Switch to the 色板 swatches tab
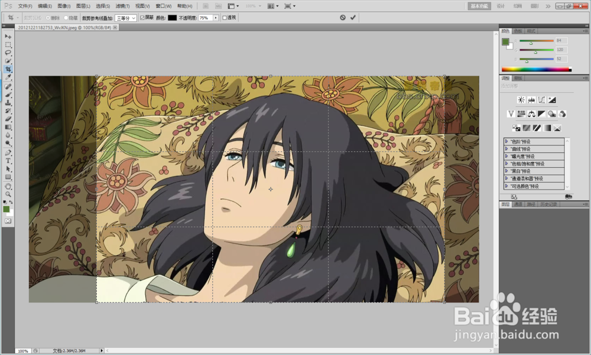The width and height of the screenshot is (591, 355). tap(518, 31)
